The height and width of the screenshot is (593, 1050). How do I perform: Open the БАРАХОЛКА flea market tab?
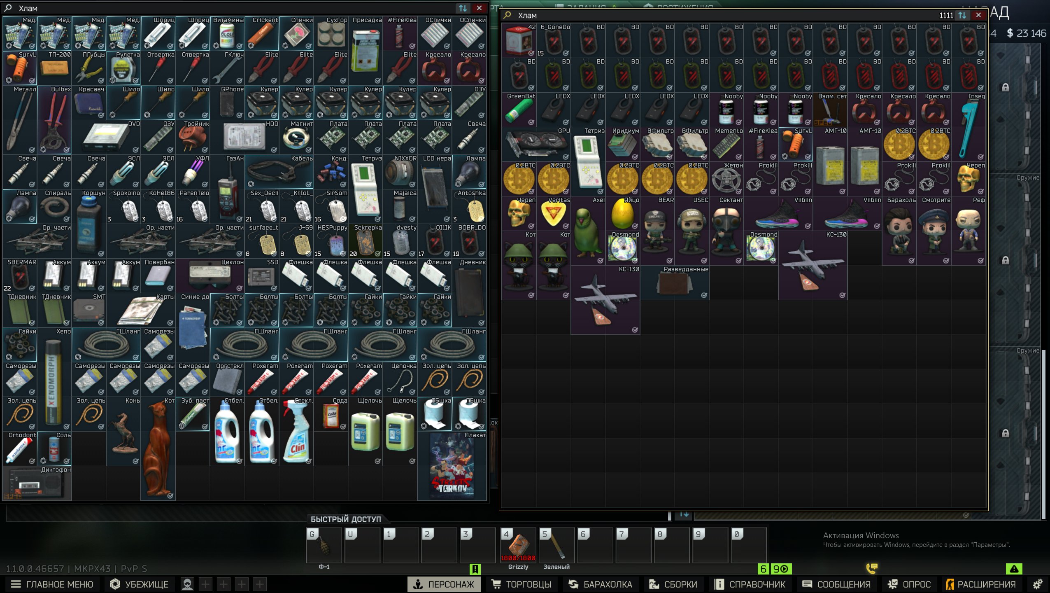[600, 584]
